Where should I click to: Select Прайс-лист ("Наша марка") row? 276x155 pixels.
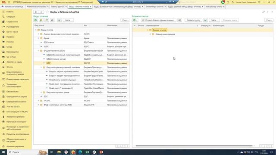click(82, 88)
